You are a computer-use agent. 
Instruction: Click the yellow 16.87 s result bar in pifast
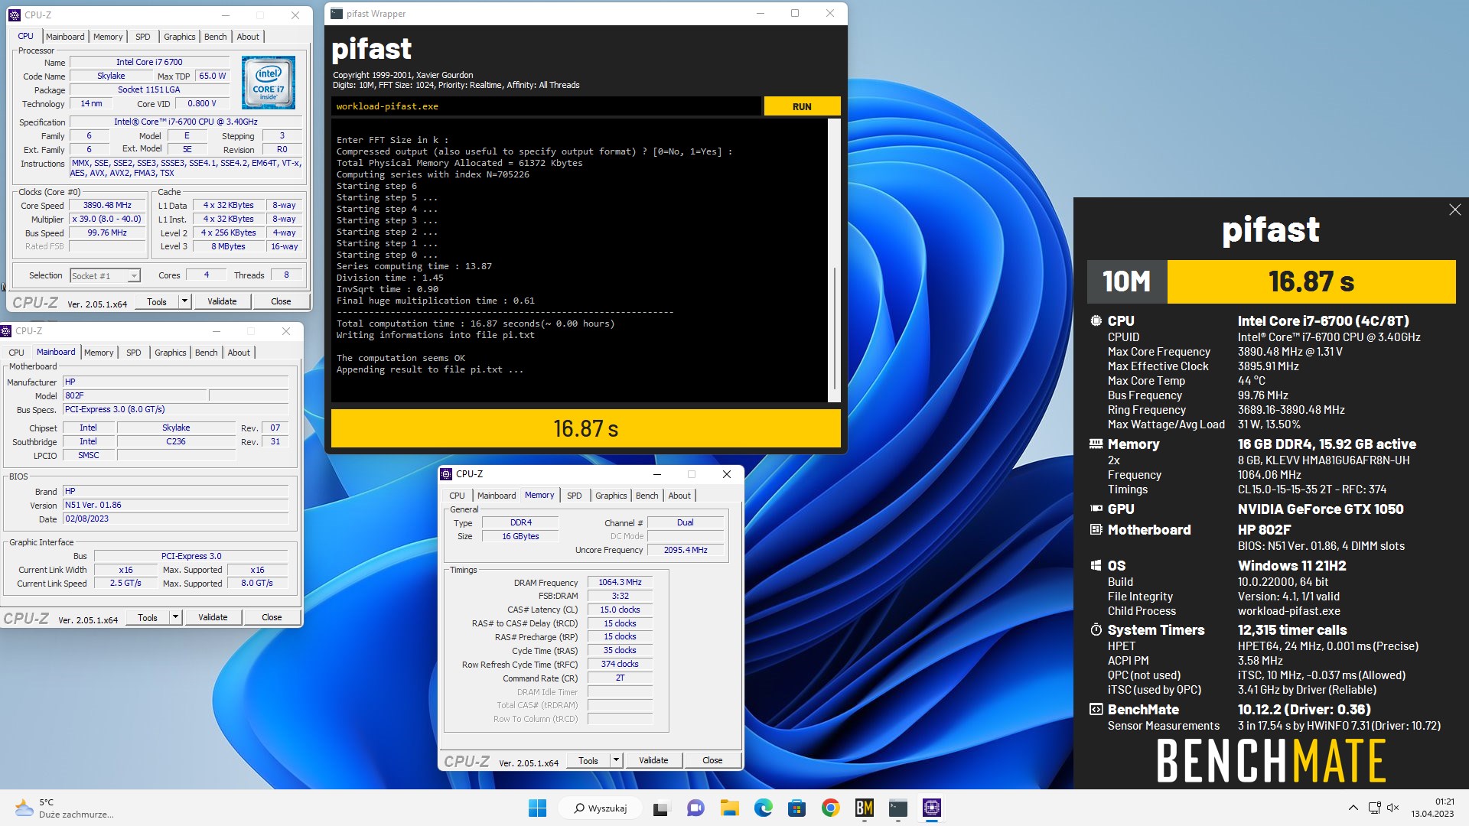(586, 428)
